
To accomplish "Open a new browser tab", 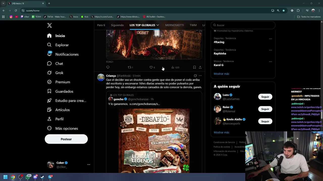I will 49,3.
